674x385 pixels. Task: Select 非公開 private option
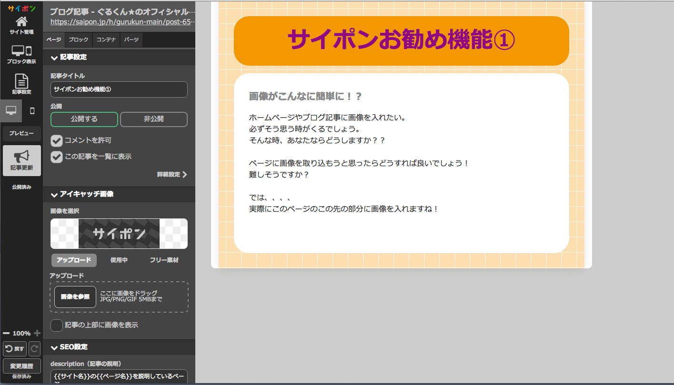154,119
